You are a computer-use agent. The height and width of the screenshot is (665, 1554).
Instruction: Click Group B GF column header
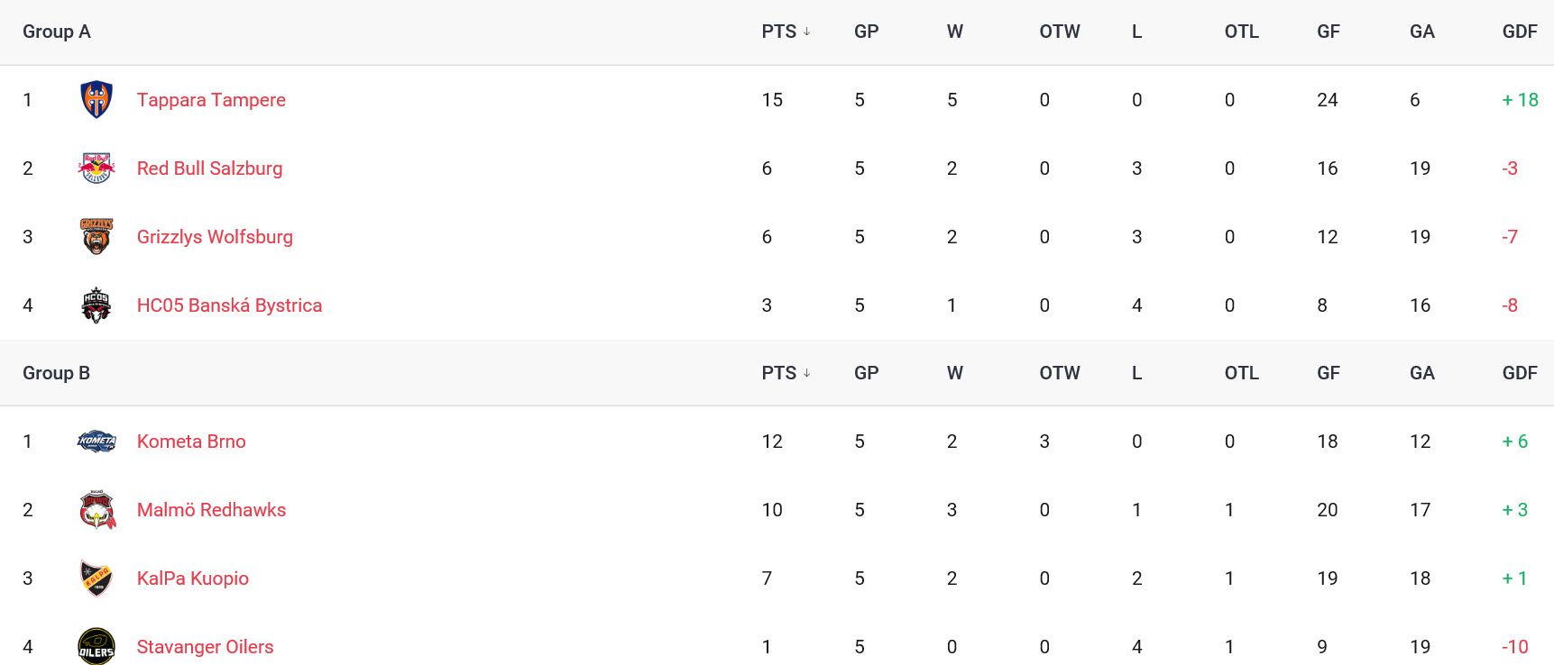click(x=1329, y=373)
